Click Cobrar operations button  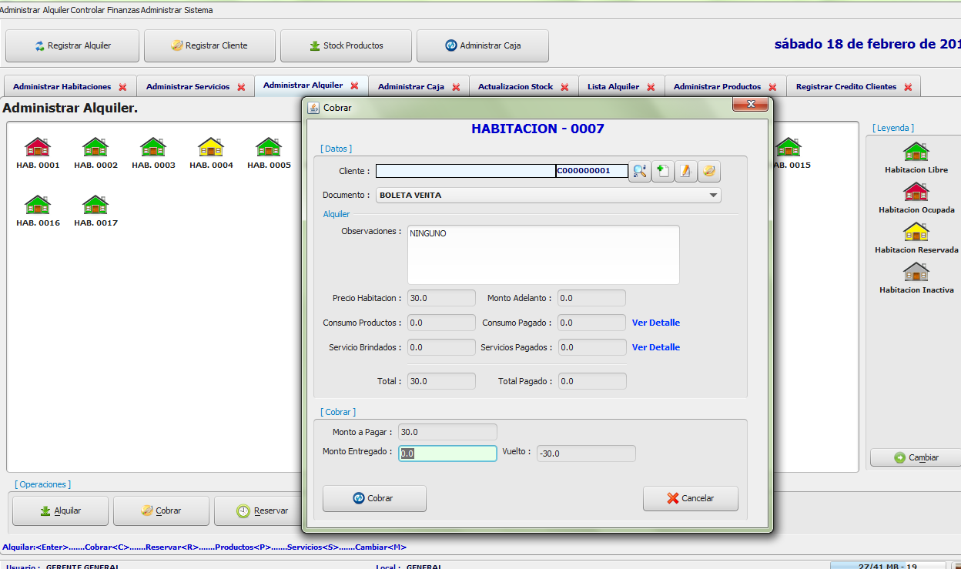(161, 510)
